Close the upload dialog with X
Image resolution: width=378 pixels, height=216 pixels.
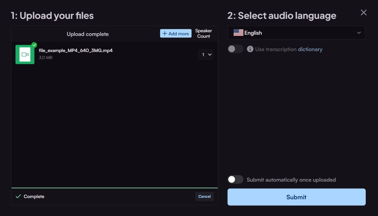tap(364, 12)
